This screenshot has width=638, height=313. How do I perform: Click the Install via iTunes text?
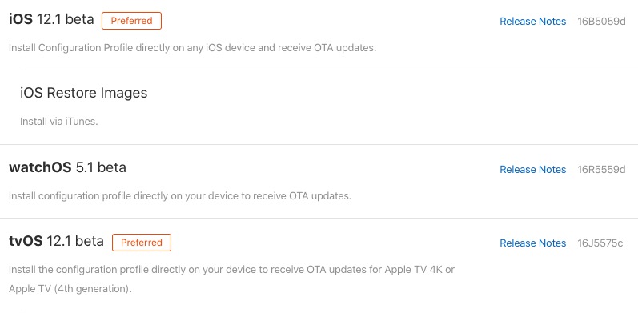point(59,122)
